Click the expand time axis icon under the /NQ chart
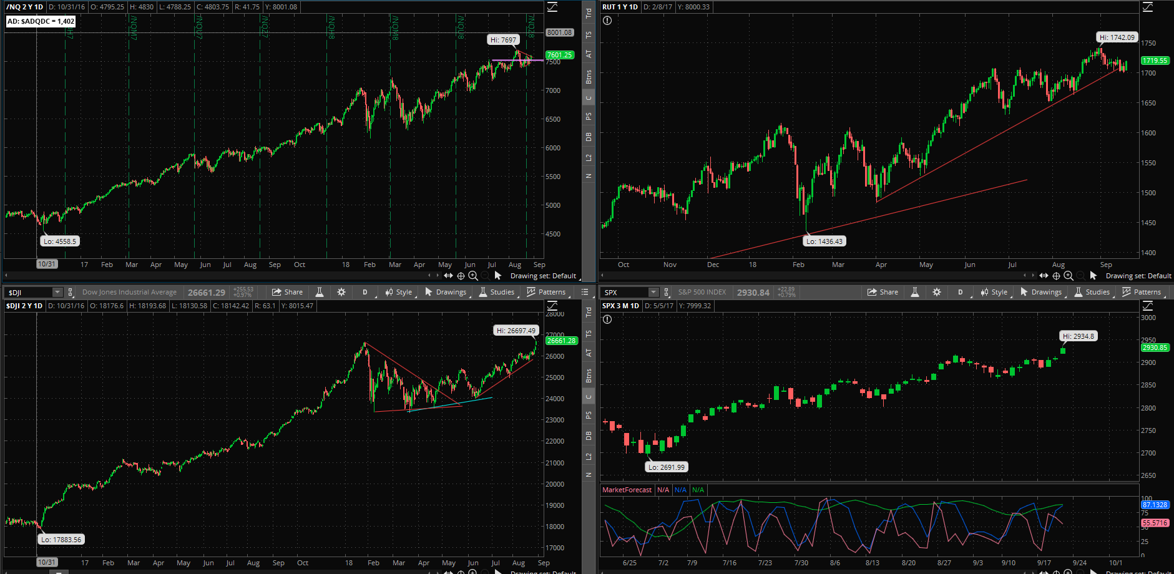Screen dimensions: 1174x574 click(x=448, y=276)
